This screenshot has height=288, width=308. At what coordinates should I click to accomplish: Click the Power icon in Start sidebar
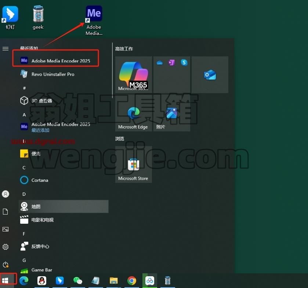pos(6,264)
